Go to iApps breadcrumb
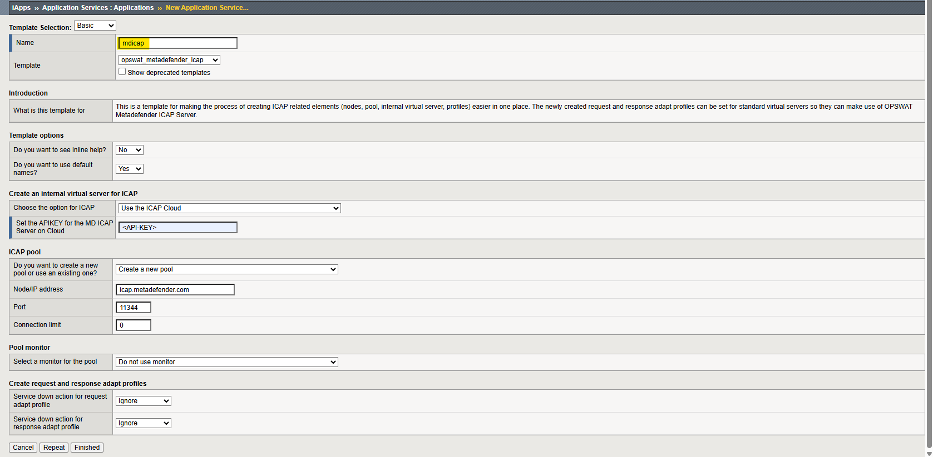The image size is (933, 457). click(x=21, y=8)
